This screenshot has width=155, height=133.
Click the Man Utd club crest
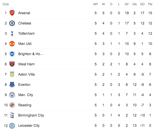pyautogui.click(x=12, y=44)
